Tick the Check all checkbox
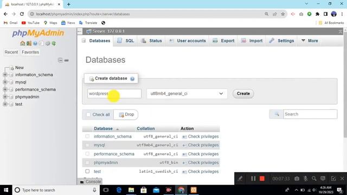Screen dimensions: 347x195 click(x=88, y=114)
